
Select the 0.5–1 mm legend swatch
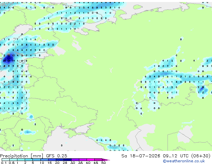coord(13,160)
